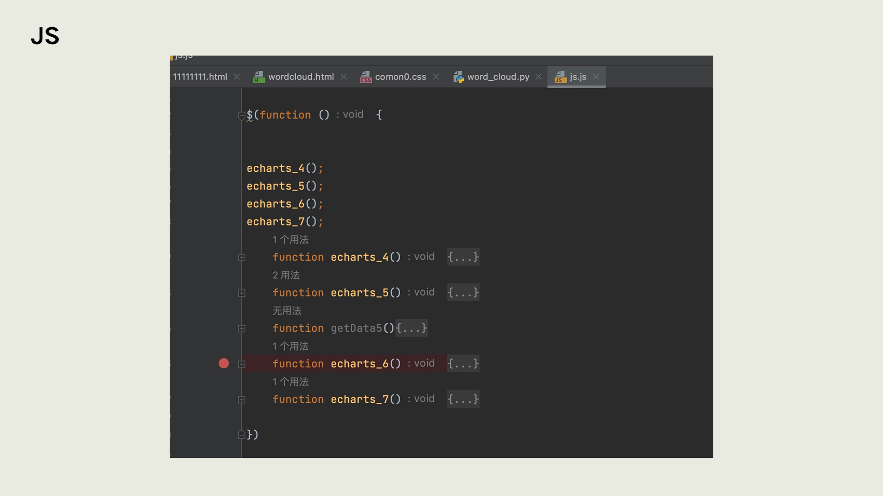The width and height of the screenshot is (883, 496).
Task: Click the 'JS' slide title
Action: [x=45, y=36]
